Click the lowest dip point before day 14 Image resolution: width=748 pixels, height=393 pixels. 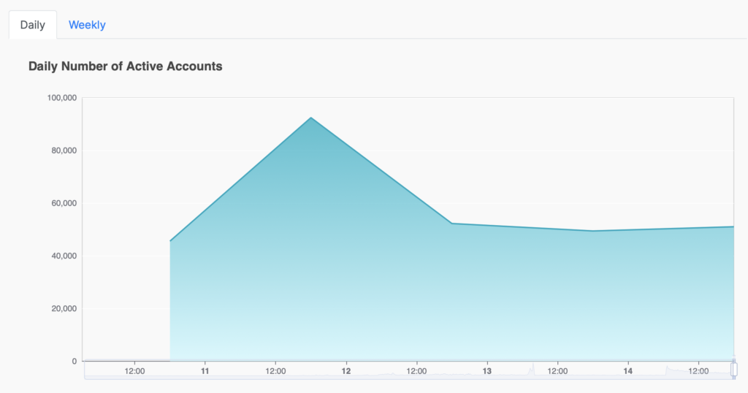point(593,231)
